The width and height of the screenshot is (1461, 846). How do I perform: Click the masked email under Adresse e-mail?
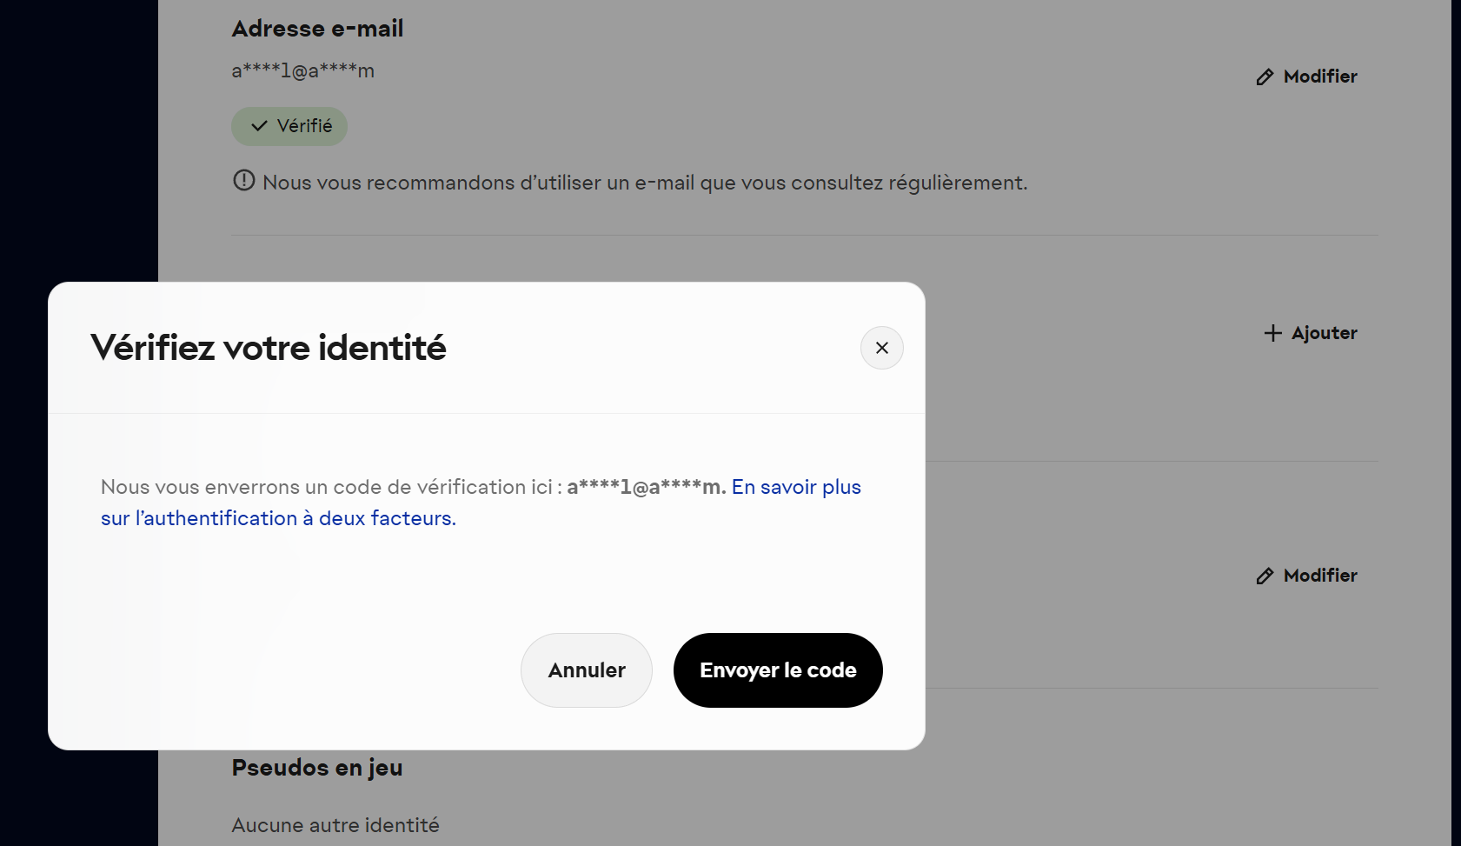click(302, 71)
